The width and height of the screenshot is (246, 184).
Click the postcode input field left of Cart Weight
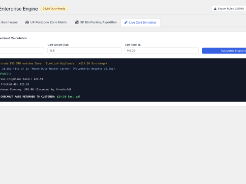tap(22, 51)
